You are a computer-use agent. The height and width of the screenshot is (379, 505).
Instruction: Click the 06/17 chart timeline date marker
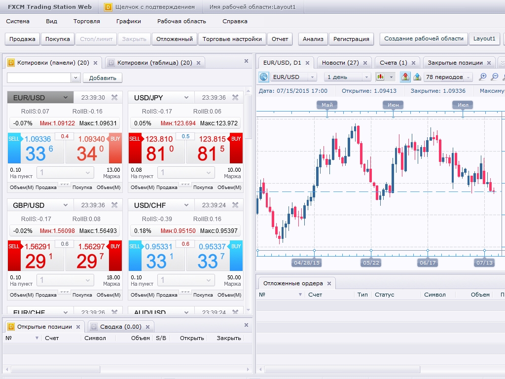pos(428,263)
